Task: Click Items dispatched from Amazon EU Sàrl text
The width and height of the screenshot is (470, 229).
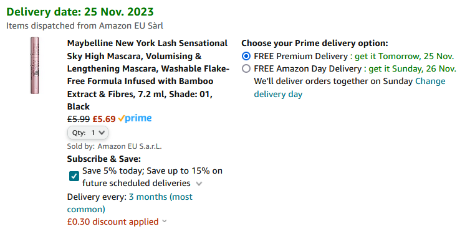Action: [x=85, y=26]
